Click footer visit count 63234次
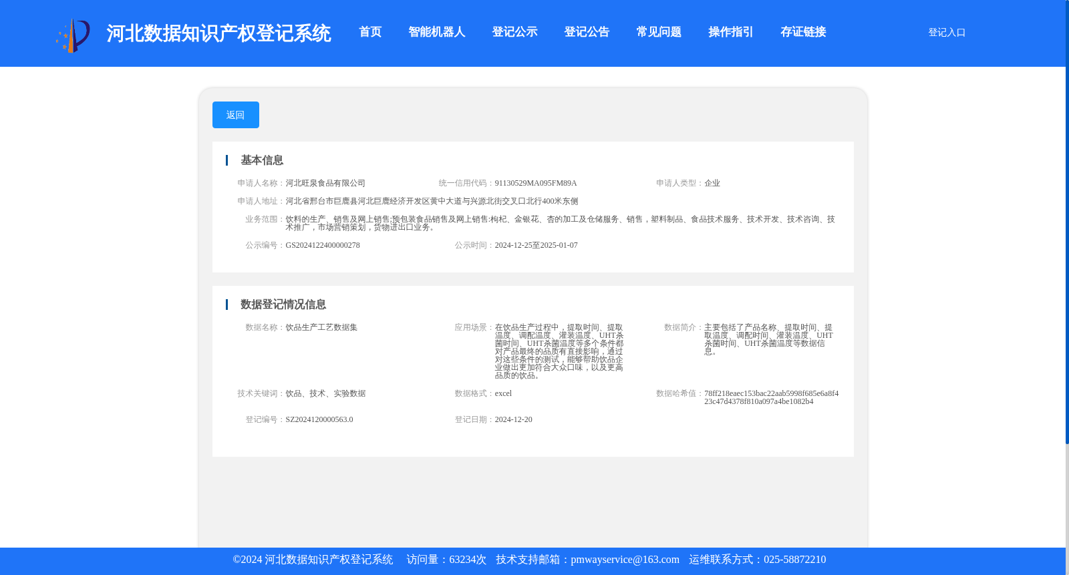This screenshot has height=575, width=1069. click(468, 560)
